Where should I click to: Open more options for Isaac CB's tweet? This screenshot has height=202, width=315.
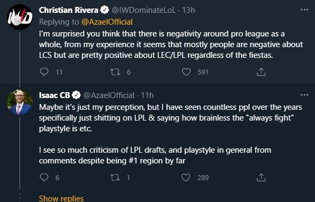coord(304,95)
